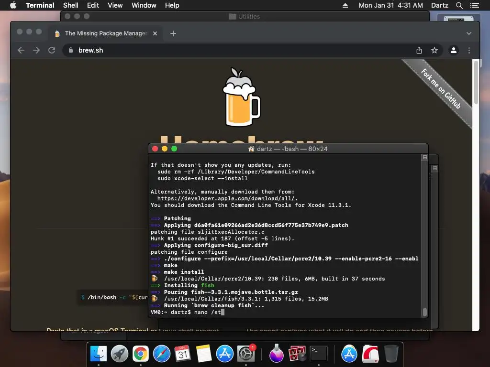The width and height of the screenshot is (490, 367).
Task: Open the Trash in the Dock
Action: [391, 354]
